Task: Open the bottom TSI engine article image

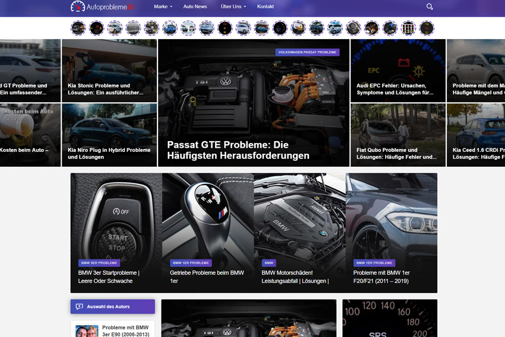Action: click(249, 319)
